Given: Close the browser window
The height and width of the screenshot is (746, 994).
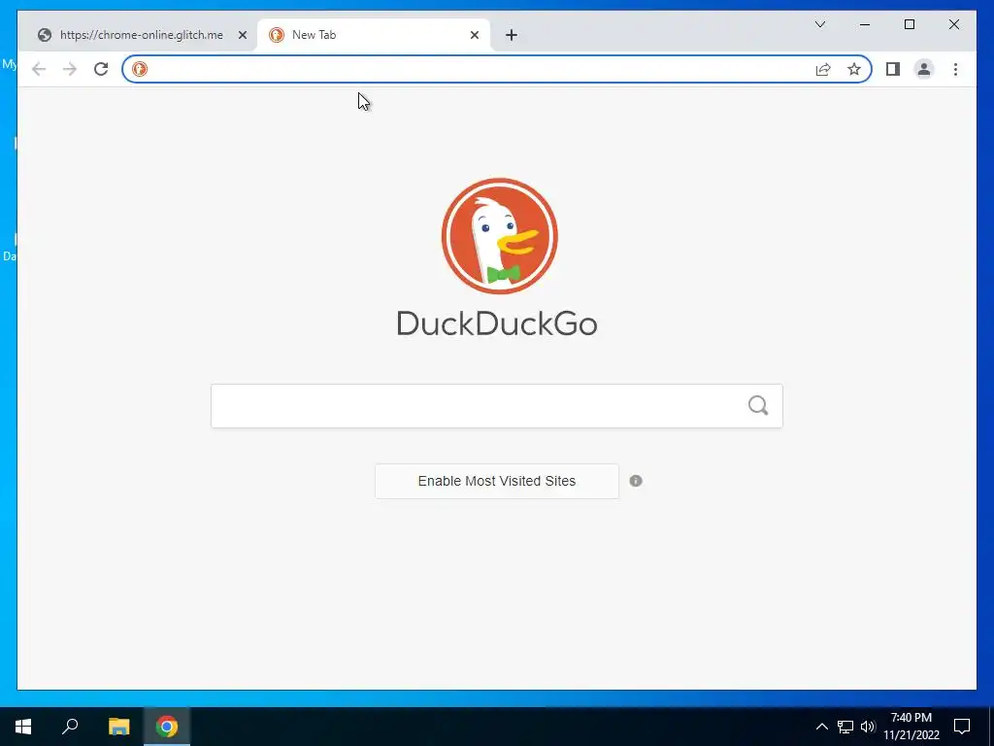Looking at the screenshot, I should (x=954, y=24).
